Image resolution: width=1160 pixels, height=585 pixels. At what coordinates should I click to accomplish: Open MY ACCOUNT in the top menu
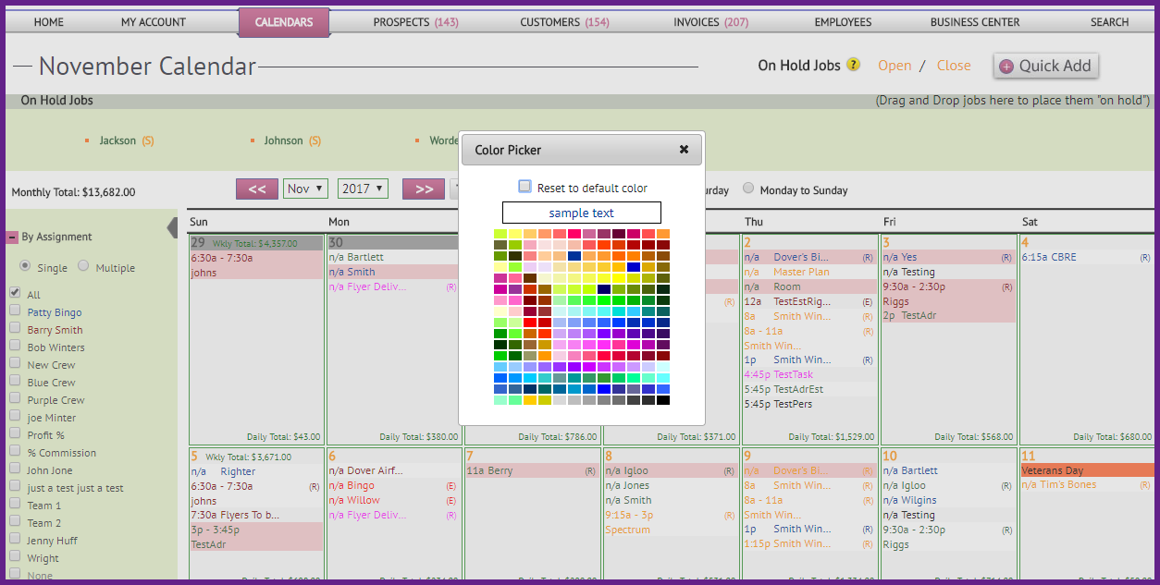154,22
